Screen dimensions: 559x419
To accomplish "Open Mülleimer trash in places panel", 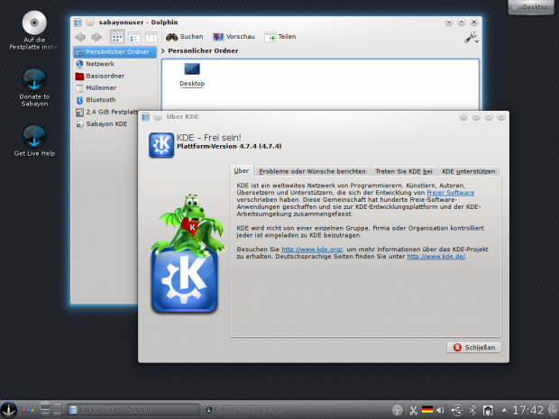I will [115, 88].
